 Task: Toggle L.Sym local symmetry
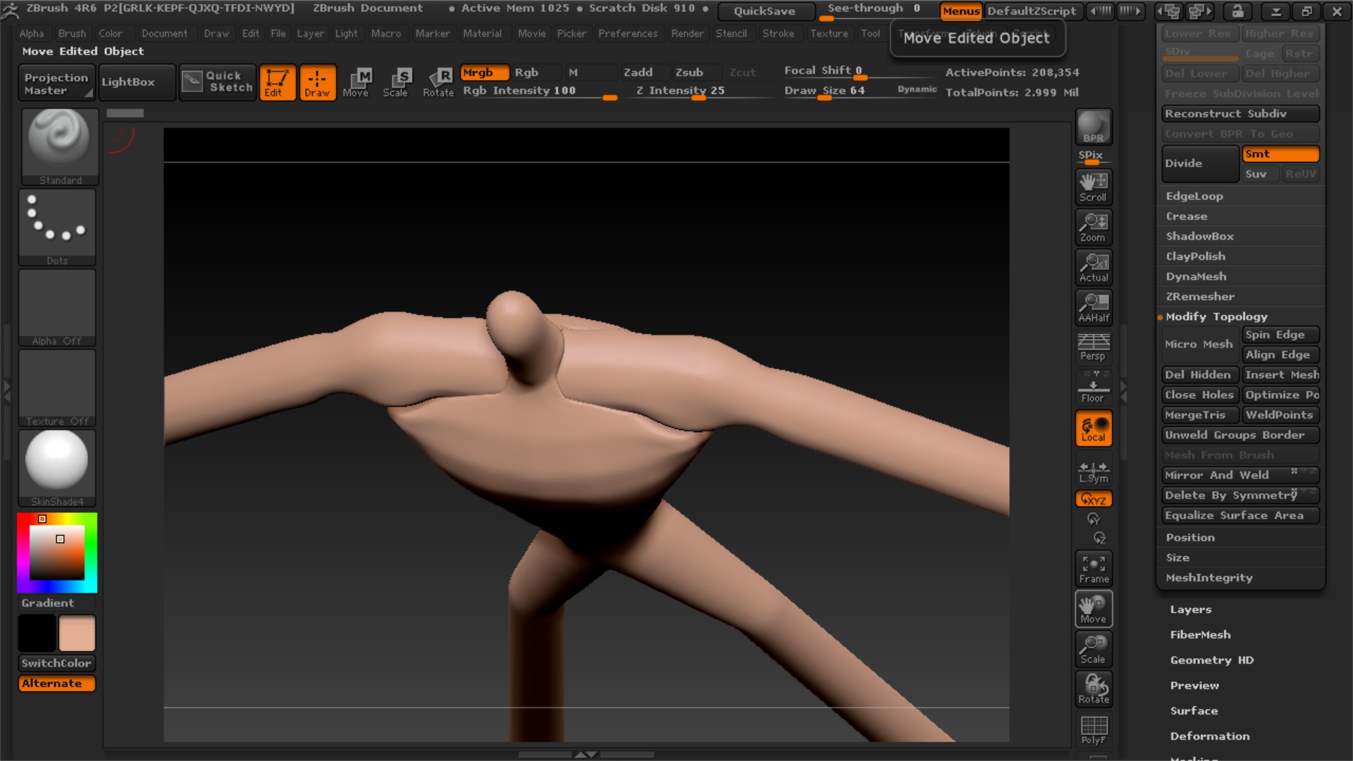click(x=1093, y=471)
